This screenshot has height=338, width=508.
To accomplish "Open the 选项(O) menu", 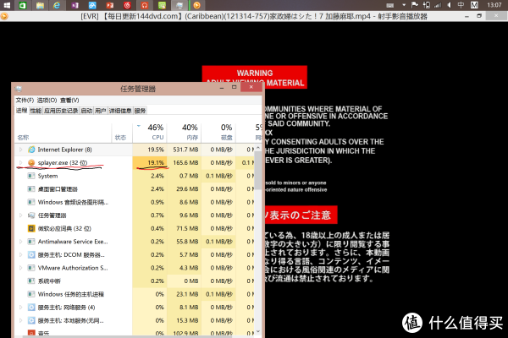I will (47, 101).
